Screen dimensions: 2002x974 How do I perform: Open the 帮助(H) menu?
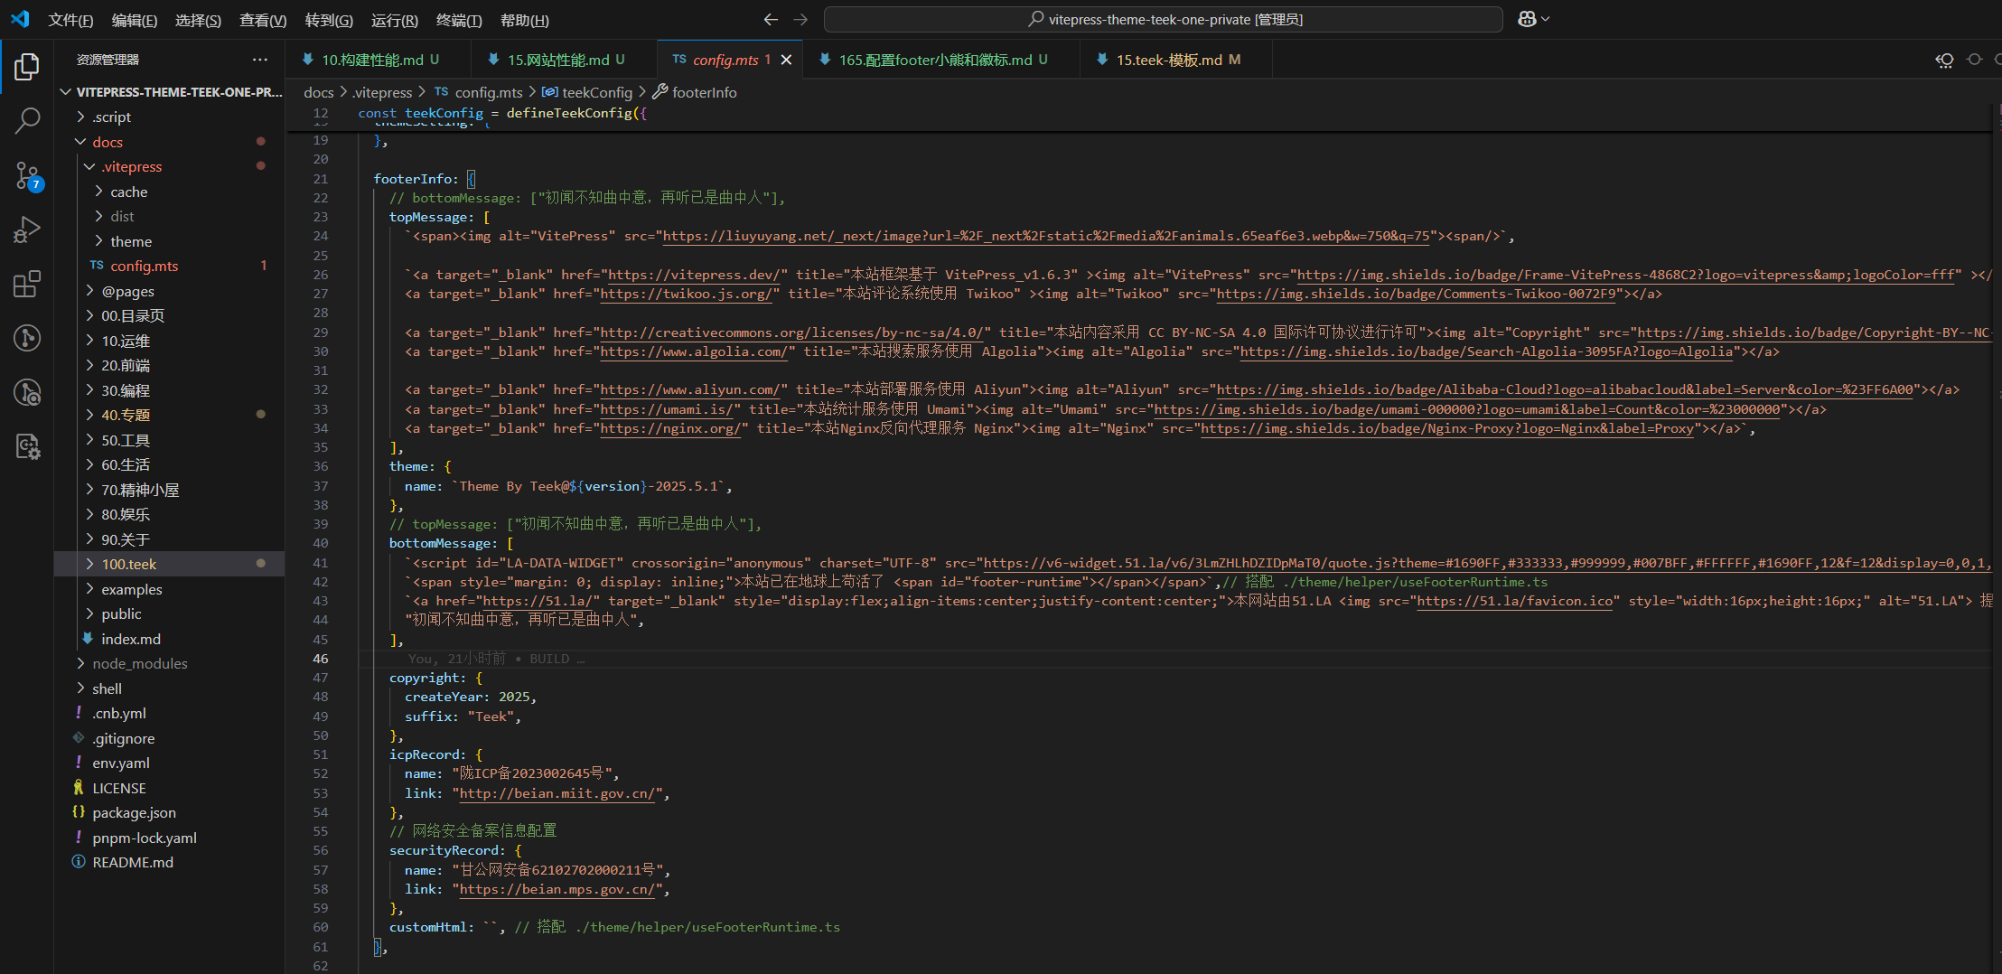pyautogui.click(x=524, y=20)
